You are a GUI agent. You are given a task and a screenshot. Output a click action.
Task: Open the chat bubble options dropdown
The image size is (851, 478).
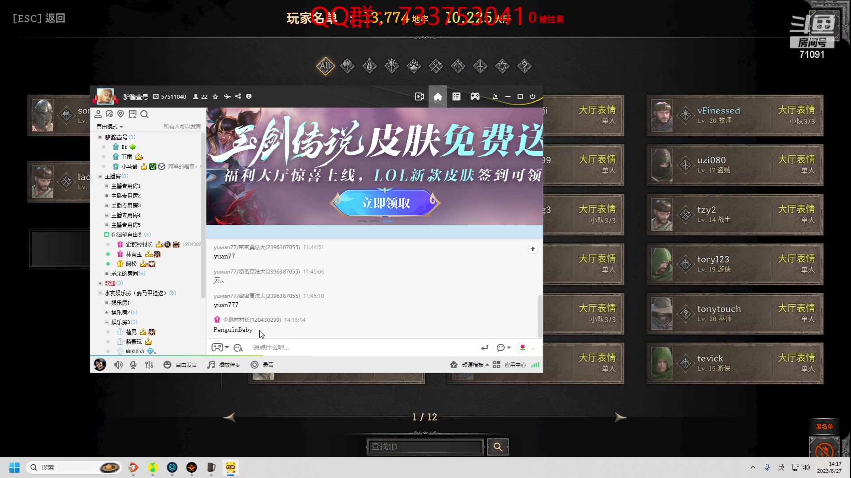(504, 348)
